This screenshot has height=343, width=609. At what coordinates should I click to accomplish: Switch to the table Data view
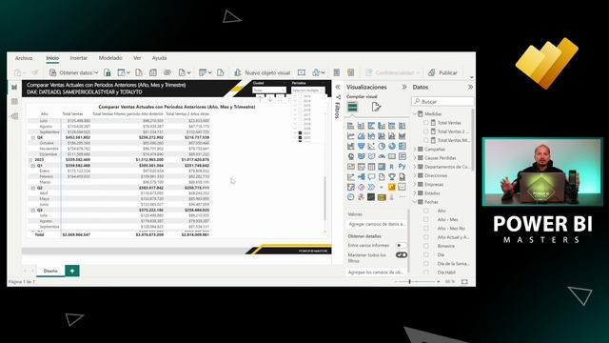pyautogui.click(x=14, y=102)
